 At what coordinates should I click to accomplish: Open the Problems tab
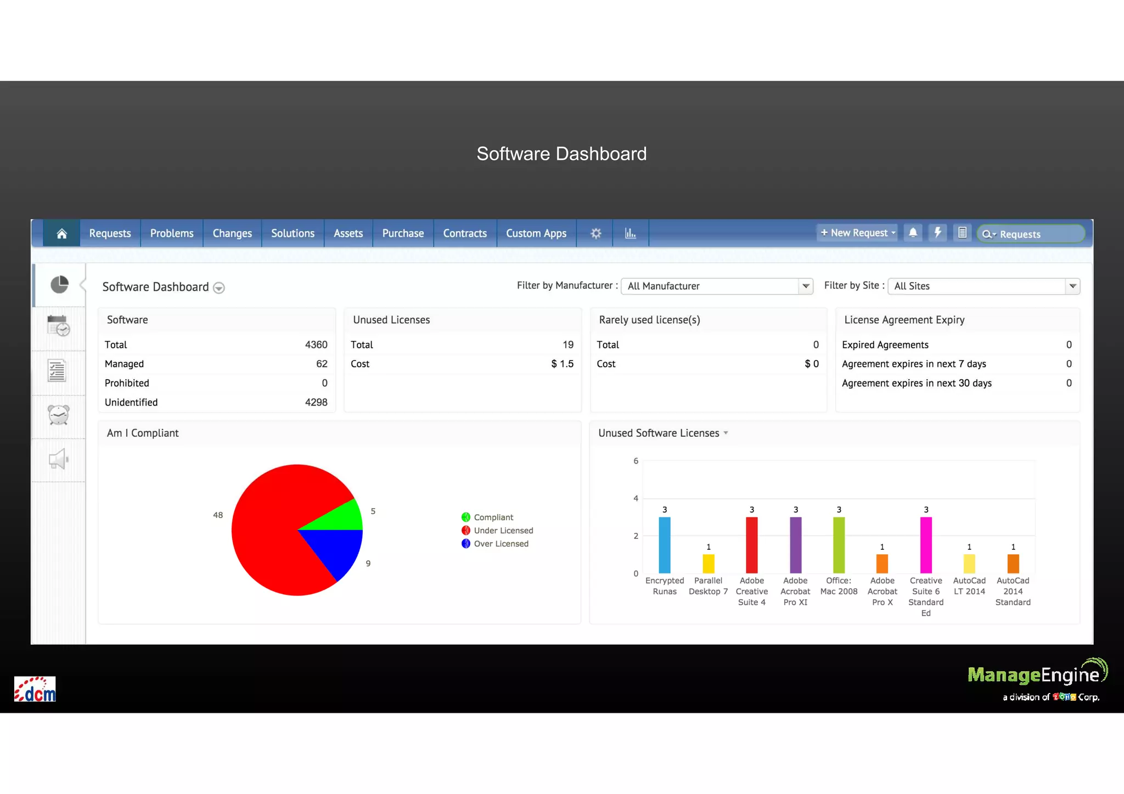172,234
